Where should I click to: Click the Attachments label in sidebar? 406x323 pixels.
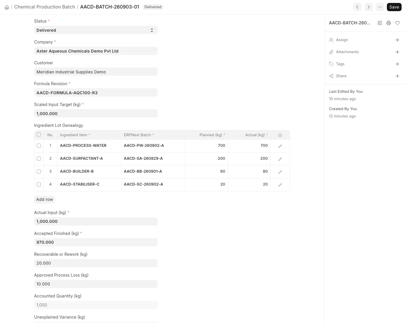tap(347, 52)
